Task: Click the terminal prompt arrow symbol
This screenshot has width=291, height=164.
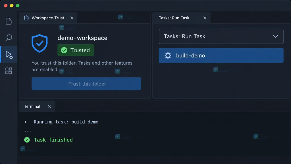Action: tap(25, 122)
